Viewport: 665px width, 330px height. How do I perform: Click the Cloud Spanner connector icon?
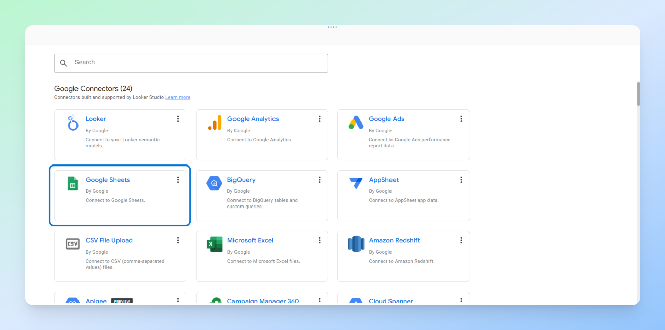(x=356, y=301)
